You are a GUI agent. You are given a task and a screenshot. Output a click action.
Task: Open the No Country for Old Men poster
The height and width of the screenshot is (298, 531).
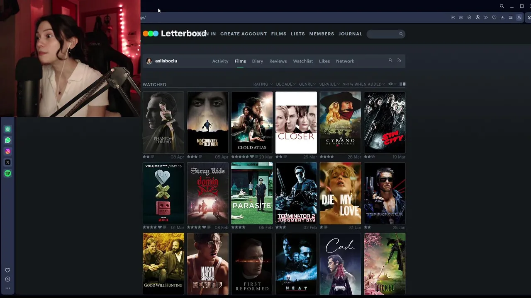tap(207, 123)
